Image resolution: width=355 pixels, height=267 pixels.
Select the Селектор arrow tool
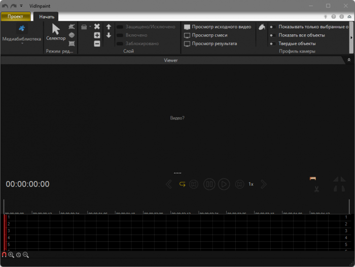point(56,31)
